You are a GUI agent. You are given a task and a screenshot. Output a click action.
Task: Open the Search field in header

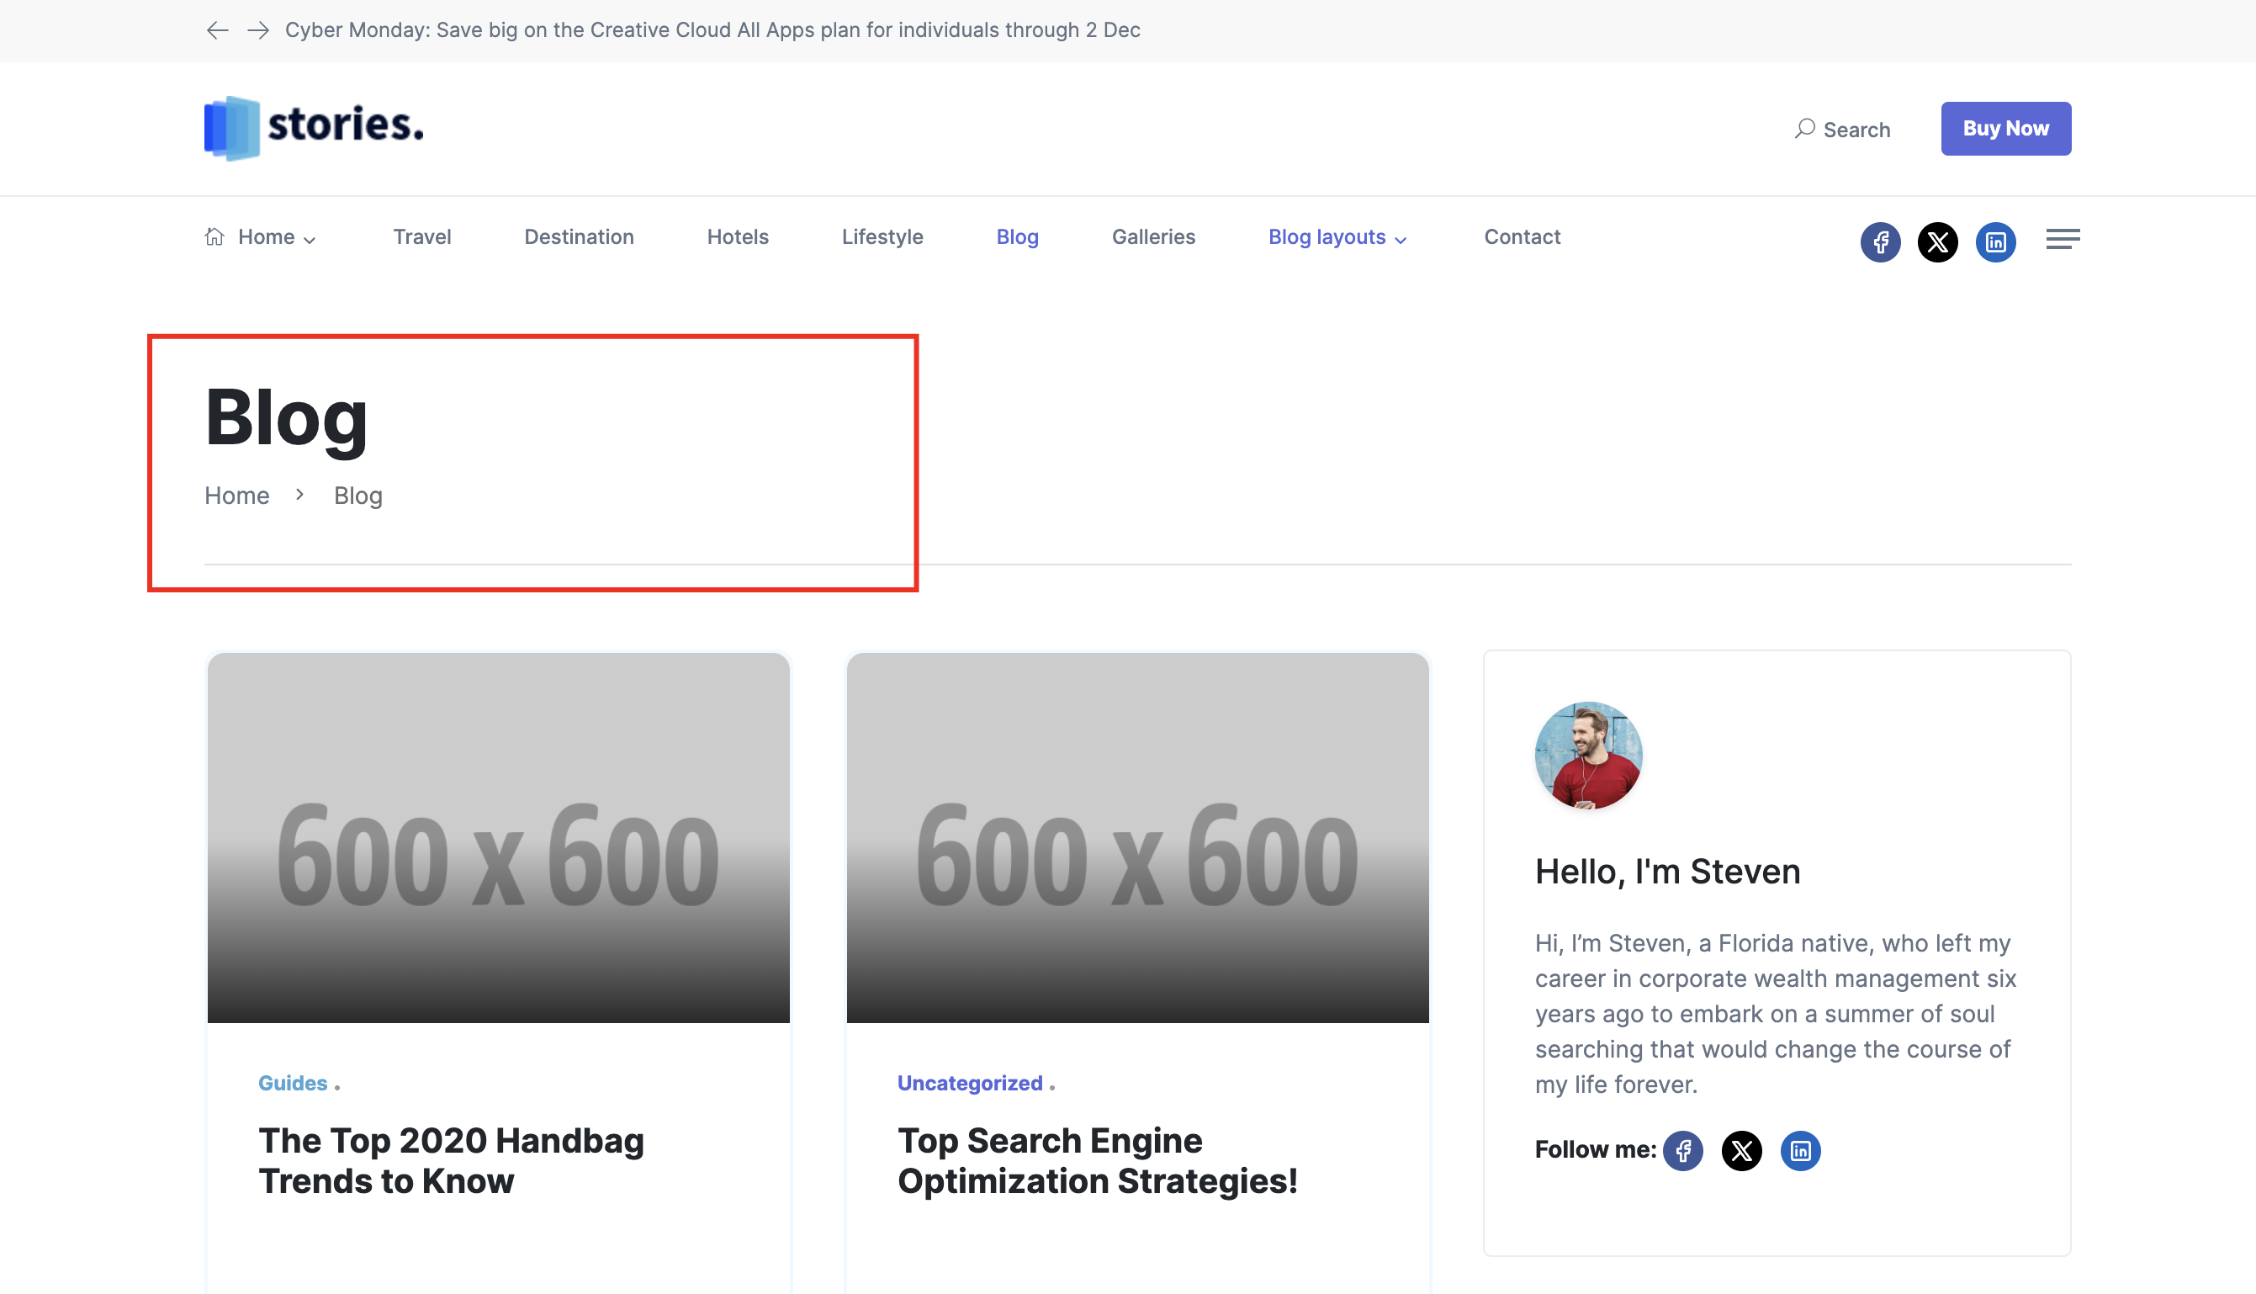1842,130
